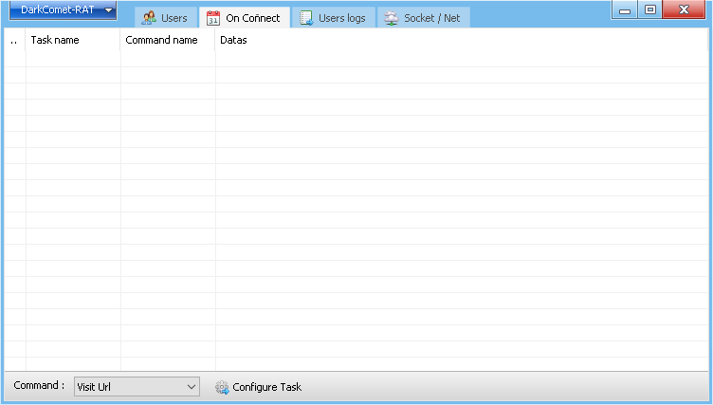Open the DarkComet-RAT main menu button
The width and height of the screenshot is (713, 405).
[x=57, y=10]
